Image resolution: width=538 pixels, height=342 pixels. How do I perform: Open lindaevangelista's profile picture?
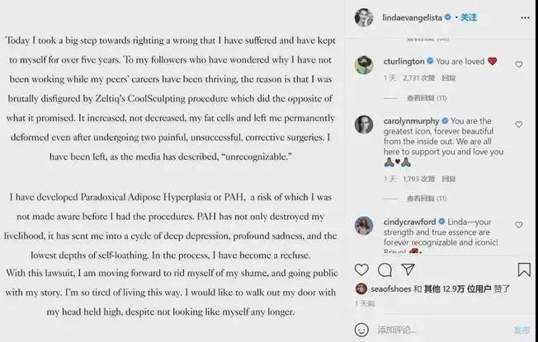(363, 16)
